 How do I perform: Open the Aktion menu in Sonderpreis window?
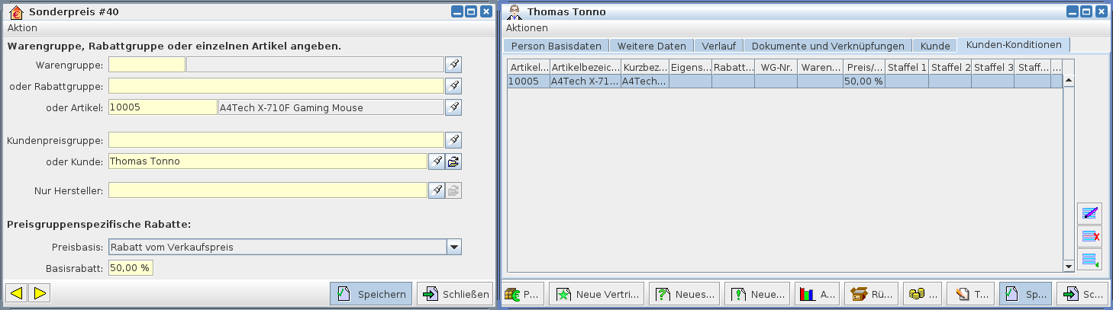click(22, 28)
